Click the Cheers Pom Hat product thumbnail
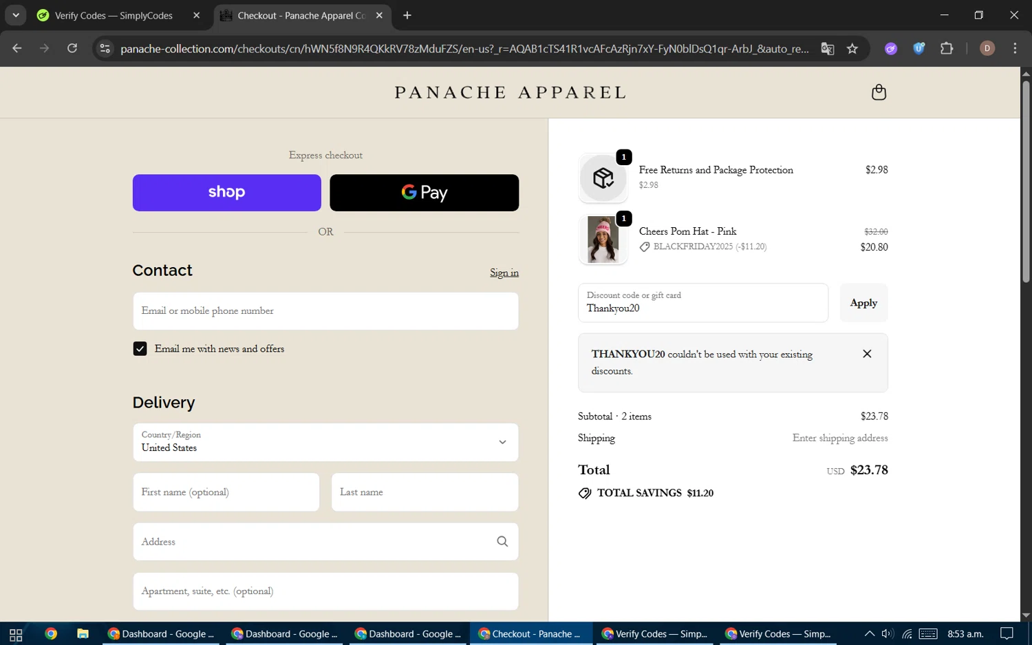The image size is (1032, 645). click(603, 240)
